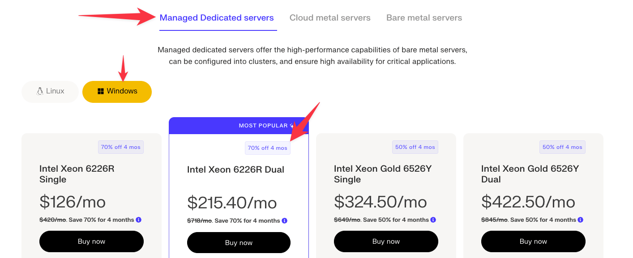
Task: Toggle the Linux server filter pill
Action: tap(50, 91)
